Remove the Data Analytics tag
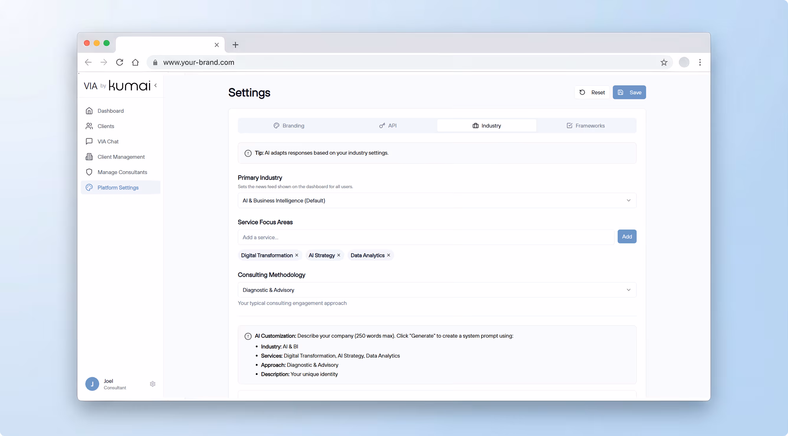The width and height of the screenshot is (788, 436). (388, 255)
